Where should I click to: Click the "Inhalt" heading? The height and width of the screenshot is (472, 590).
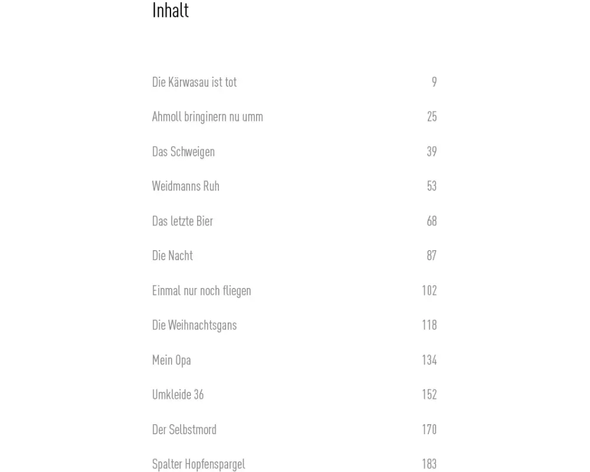coord(171,11)
